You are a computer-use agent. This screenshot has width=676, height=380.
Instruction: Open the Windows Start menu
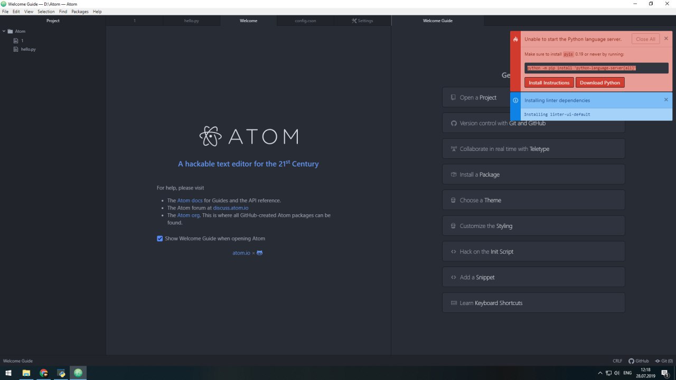[8, 373]
